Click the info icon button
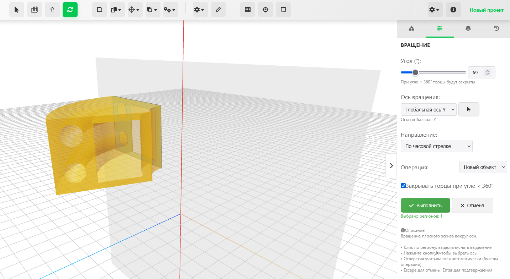510x279 pixels. (x=453, y=10)
